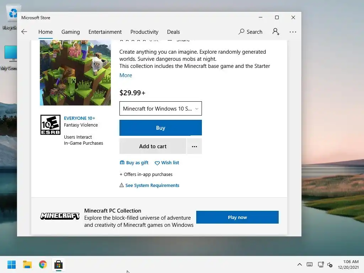Click the Minecraft PC Collection heading
The height and width of the screenshot is (273, 364).
point(113,210)
